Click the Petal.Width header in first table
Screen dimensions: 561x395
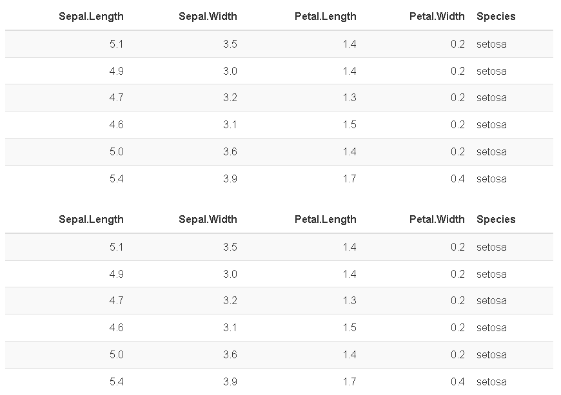point(437,17)
